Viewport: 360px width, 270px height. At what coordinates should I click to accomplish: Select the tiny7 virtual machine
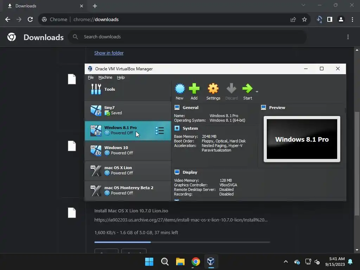(128, 111)
